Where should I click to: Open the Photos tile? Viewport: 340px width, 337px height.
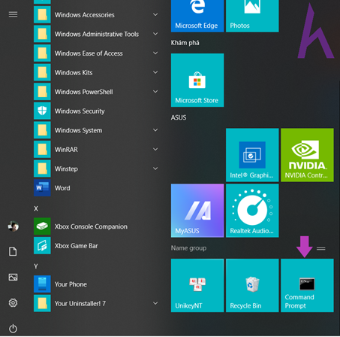tap(252, 16)
